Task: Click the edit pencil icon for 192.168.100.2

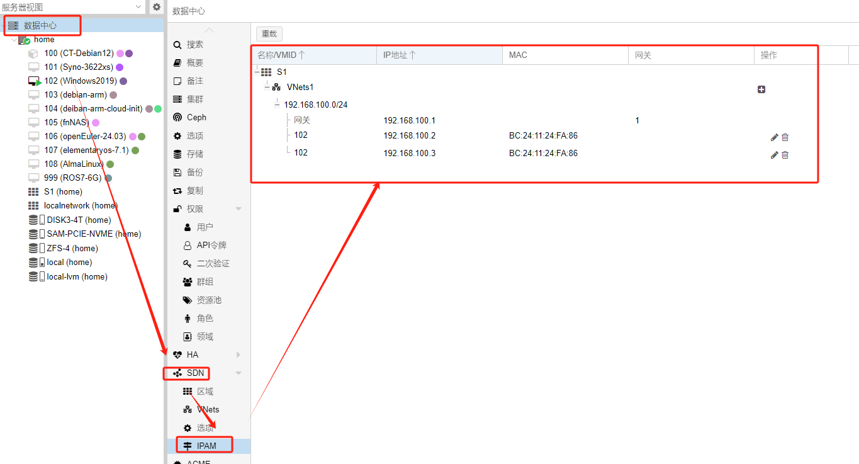Action: tap(774, 137)
